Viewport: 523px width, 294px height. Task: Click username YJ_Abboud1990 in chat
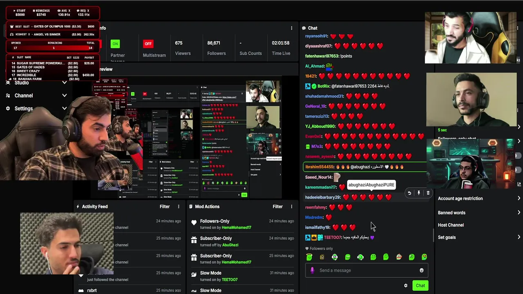320,127
